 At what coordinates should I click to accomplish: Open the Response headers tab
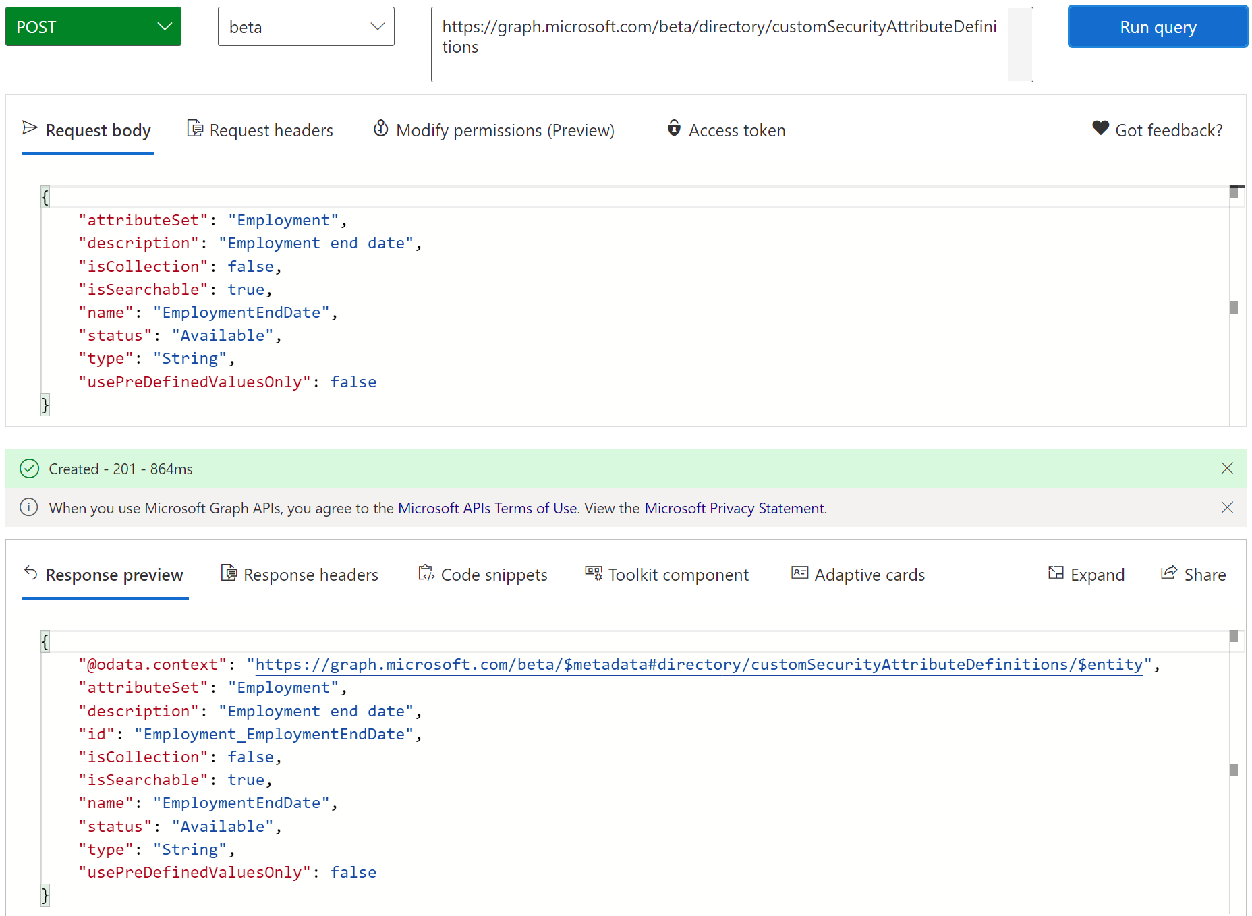300,575
